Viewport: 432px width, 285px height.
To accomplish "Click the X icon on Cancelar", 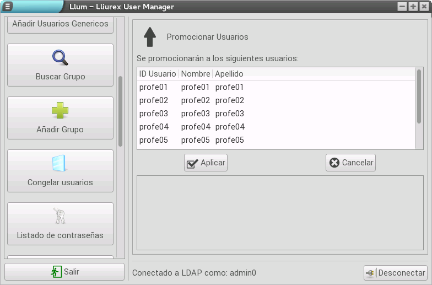I will click(x=334, y=163).
